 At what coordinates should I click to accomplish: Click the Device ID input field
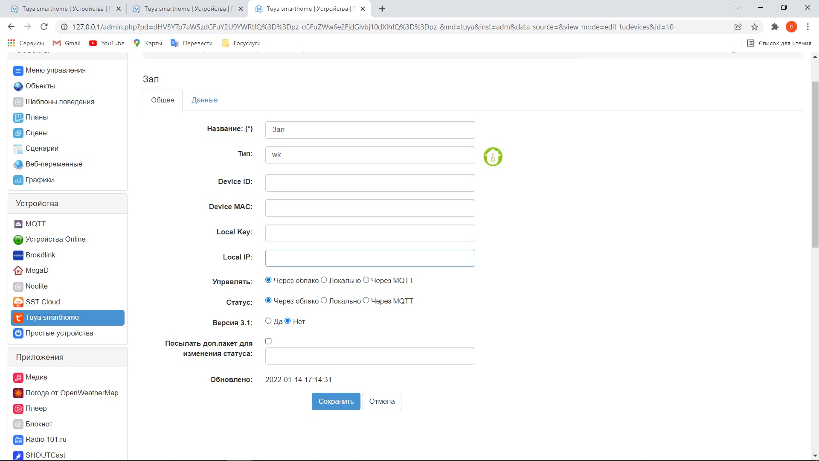[x=369, y=182]
